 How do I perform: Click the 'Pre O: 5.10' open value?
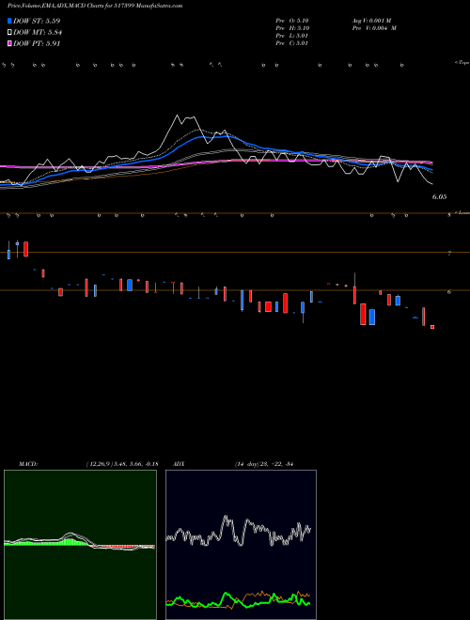click(292, 20)
